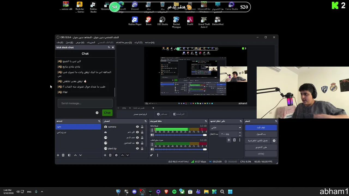
Task: Open Rockstar Games launcher desktop icon
Action: [80, 7]
